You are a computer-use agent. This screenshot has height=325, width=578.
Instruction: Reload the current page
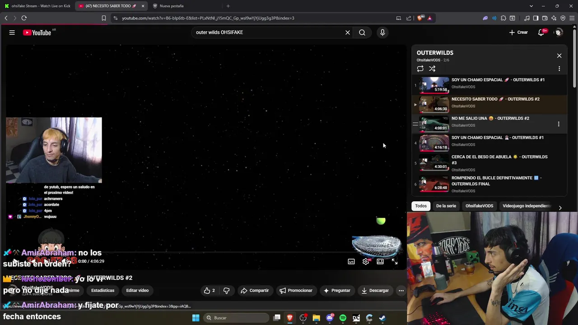click(24, 18)
